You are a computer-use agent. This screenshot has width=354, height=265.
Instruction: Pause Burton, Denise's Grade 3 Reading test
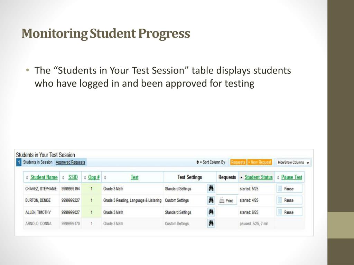[x=289, y=200]
